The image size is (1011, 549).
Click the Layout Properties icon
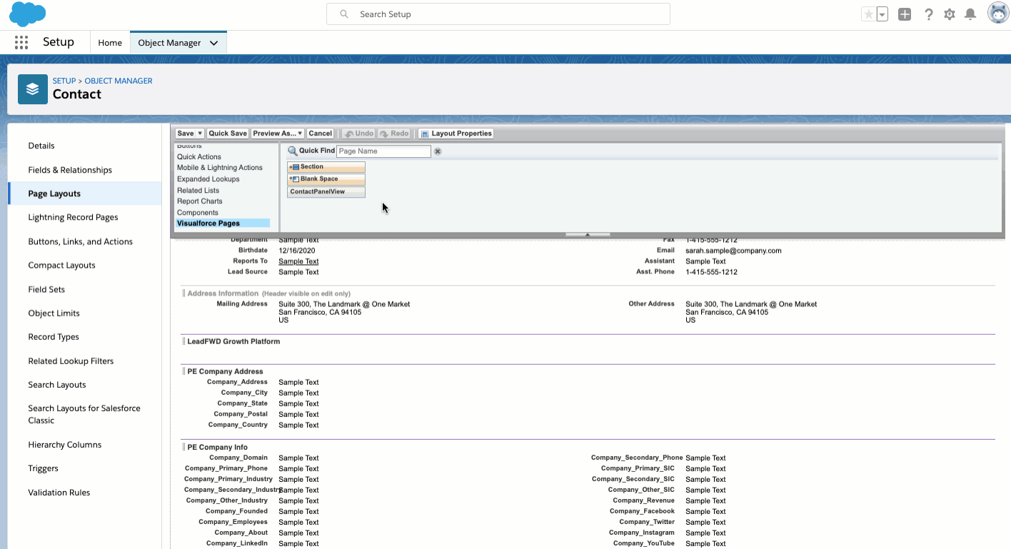424,134
